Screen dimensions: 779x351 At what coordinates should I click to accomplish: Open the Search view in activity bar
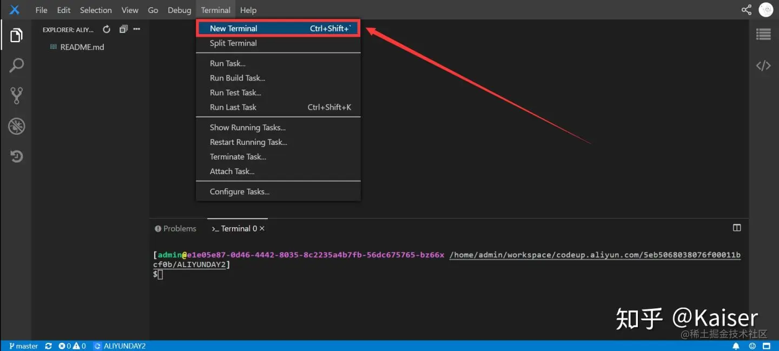[x=16, y=66]
